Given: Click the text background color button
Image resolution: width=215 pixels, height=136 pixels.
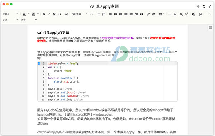Looking at the screenshot, I should pyautogui.click(x=33, y=14).
